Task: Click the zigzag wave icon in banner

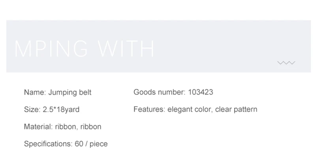Action: click(286, 63)
